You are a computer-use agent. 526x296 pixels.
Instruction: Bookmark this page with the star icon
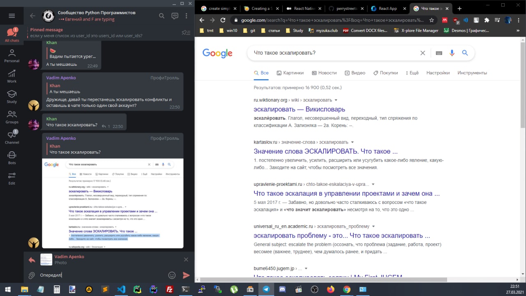pos(431,20)
